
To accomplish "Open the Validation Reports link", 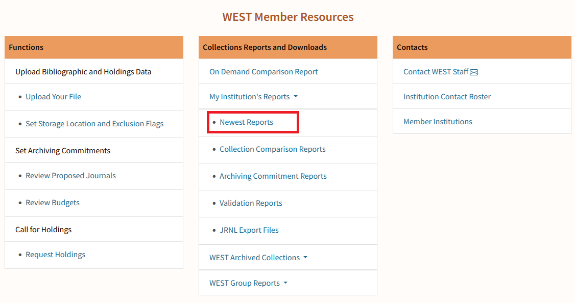I will tap(251, 204).
